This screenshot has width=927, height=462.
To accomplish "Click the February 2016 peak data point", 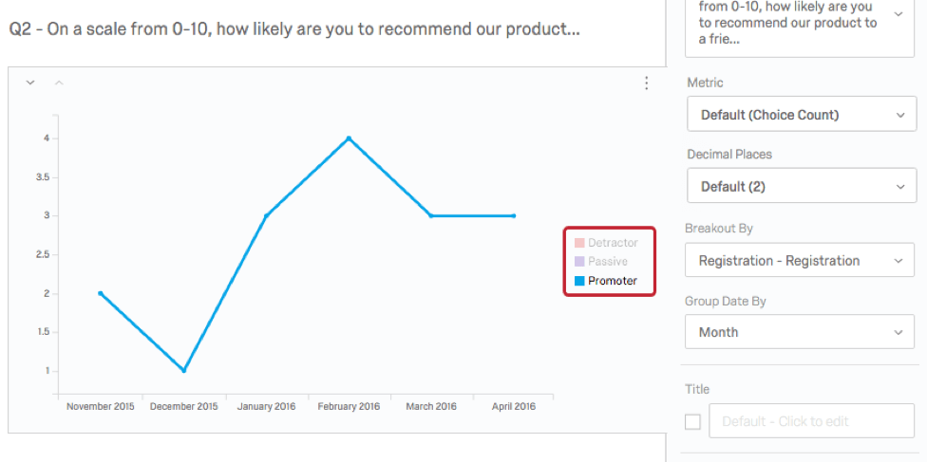I will coord(349,139).
